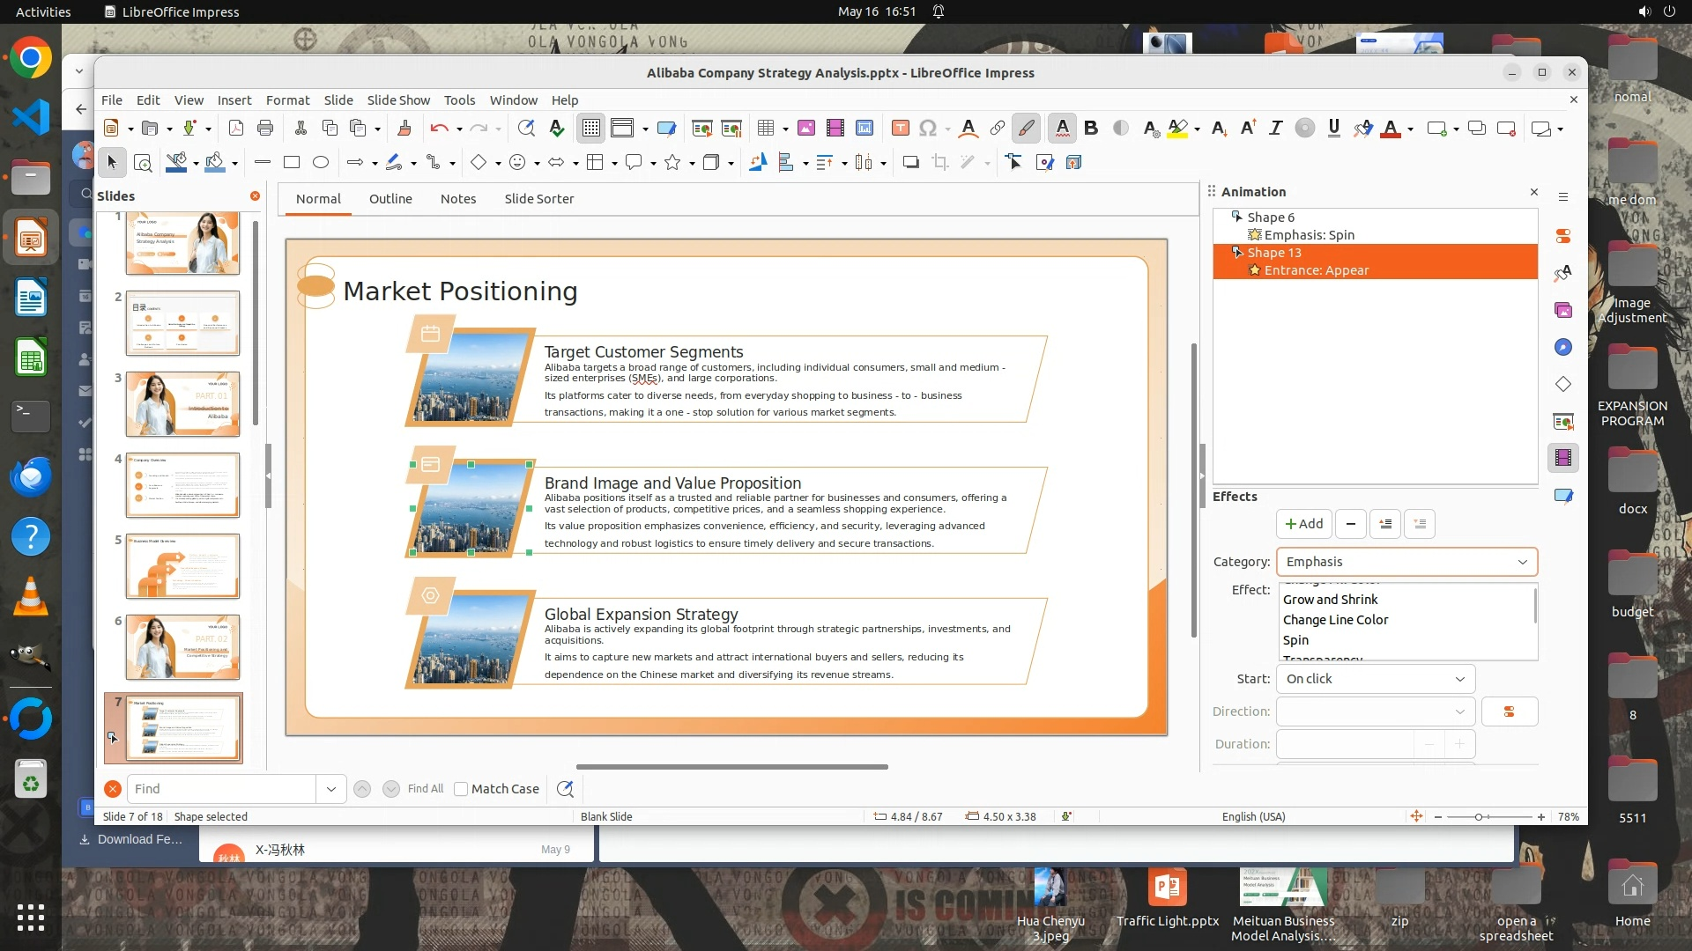Click the zoom slider in status bar
Viewport: 1692px width, 951px height.
(x=1480, y=817)
